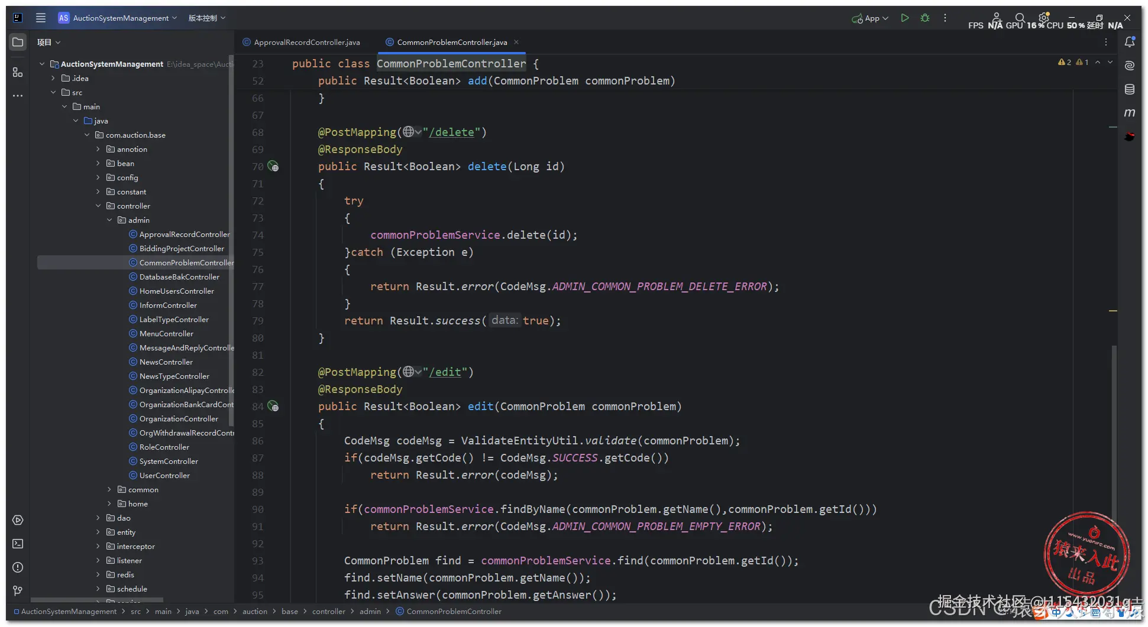Show more tool windows

[x=18, y=95]
